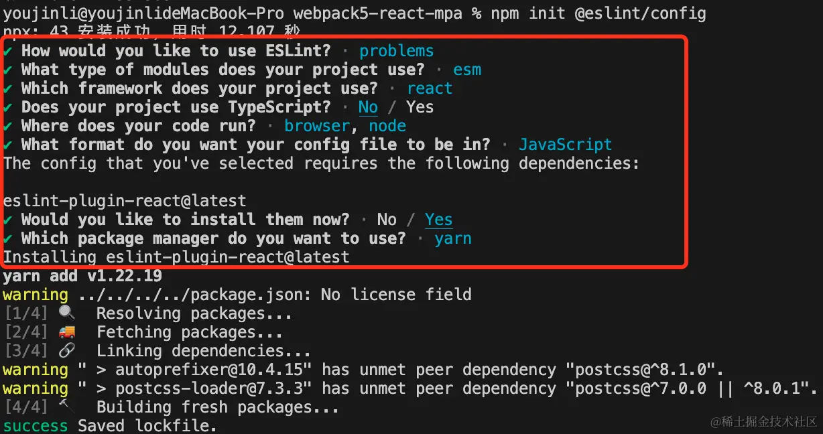This screenshot has width=823, height=434.
Task: Click the 'Building fresh packages...' text
Action: (x=218, y=407)
